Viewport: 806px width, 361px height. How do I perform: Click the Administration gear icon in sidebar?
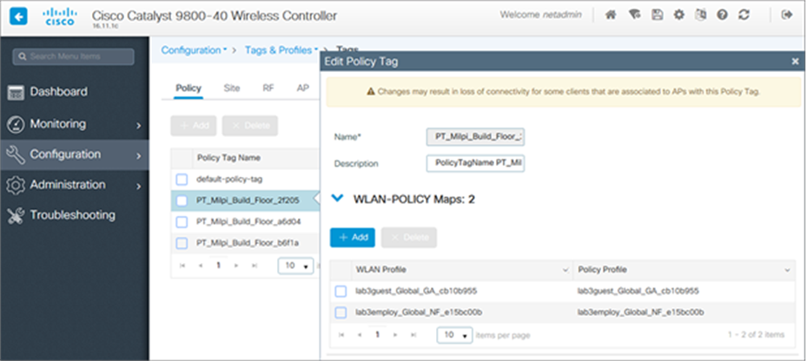(16, 185)
